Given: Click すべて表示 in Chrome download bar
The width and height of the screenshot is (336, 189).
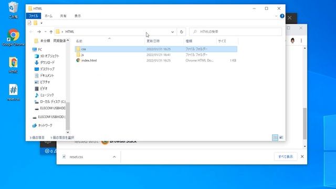Looking at the screenshot, I should click(x=286, y=156).
